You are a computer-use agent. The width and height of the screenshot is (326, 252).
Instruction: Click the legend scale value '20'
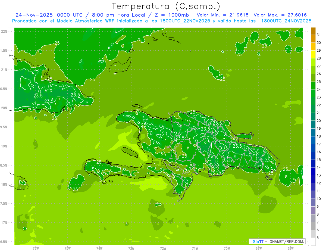319,121
